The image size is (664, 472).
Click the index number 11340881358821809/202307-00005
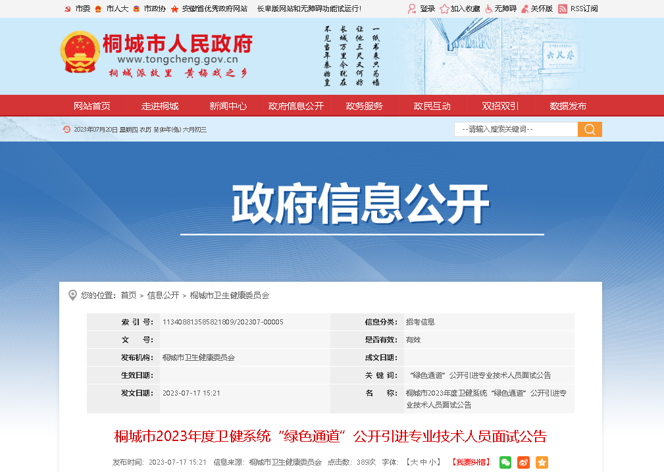tap(223, 322)
